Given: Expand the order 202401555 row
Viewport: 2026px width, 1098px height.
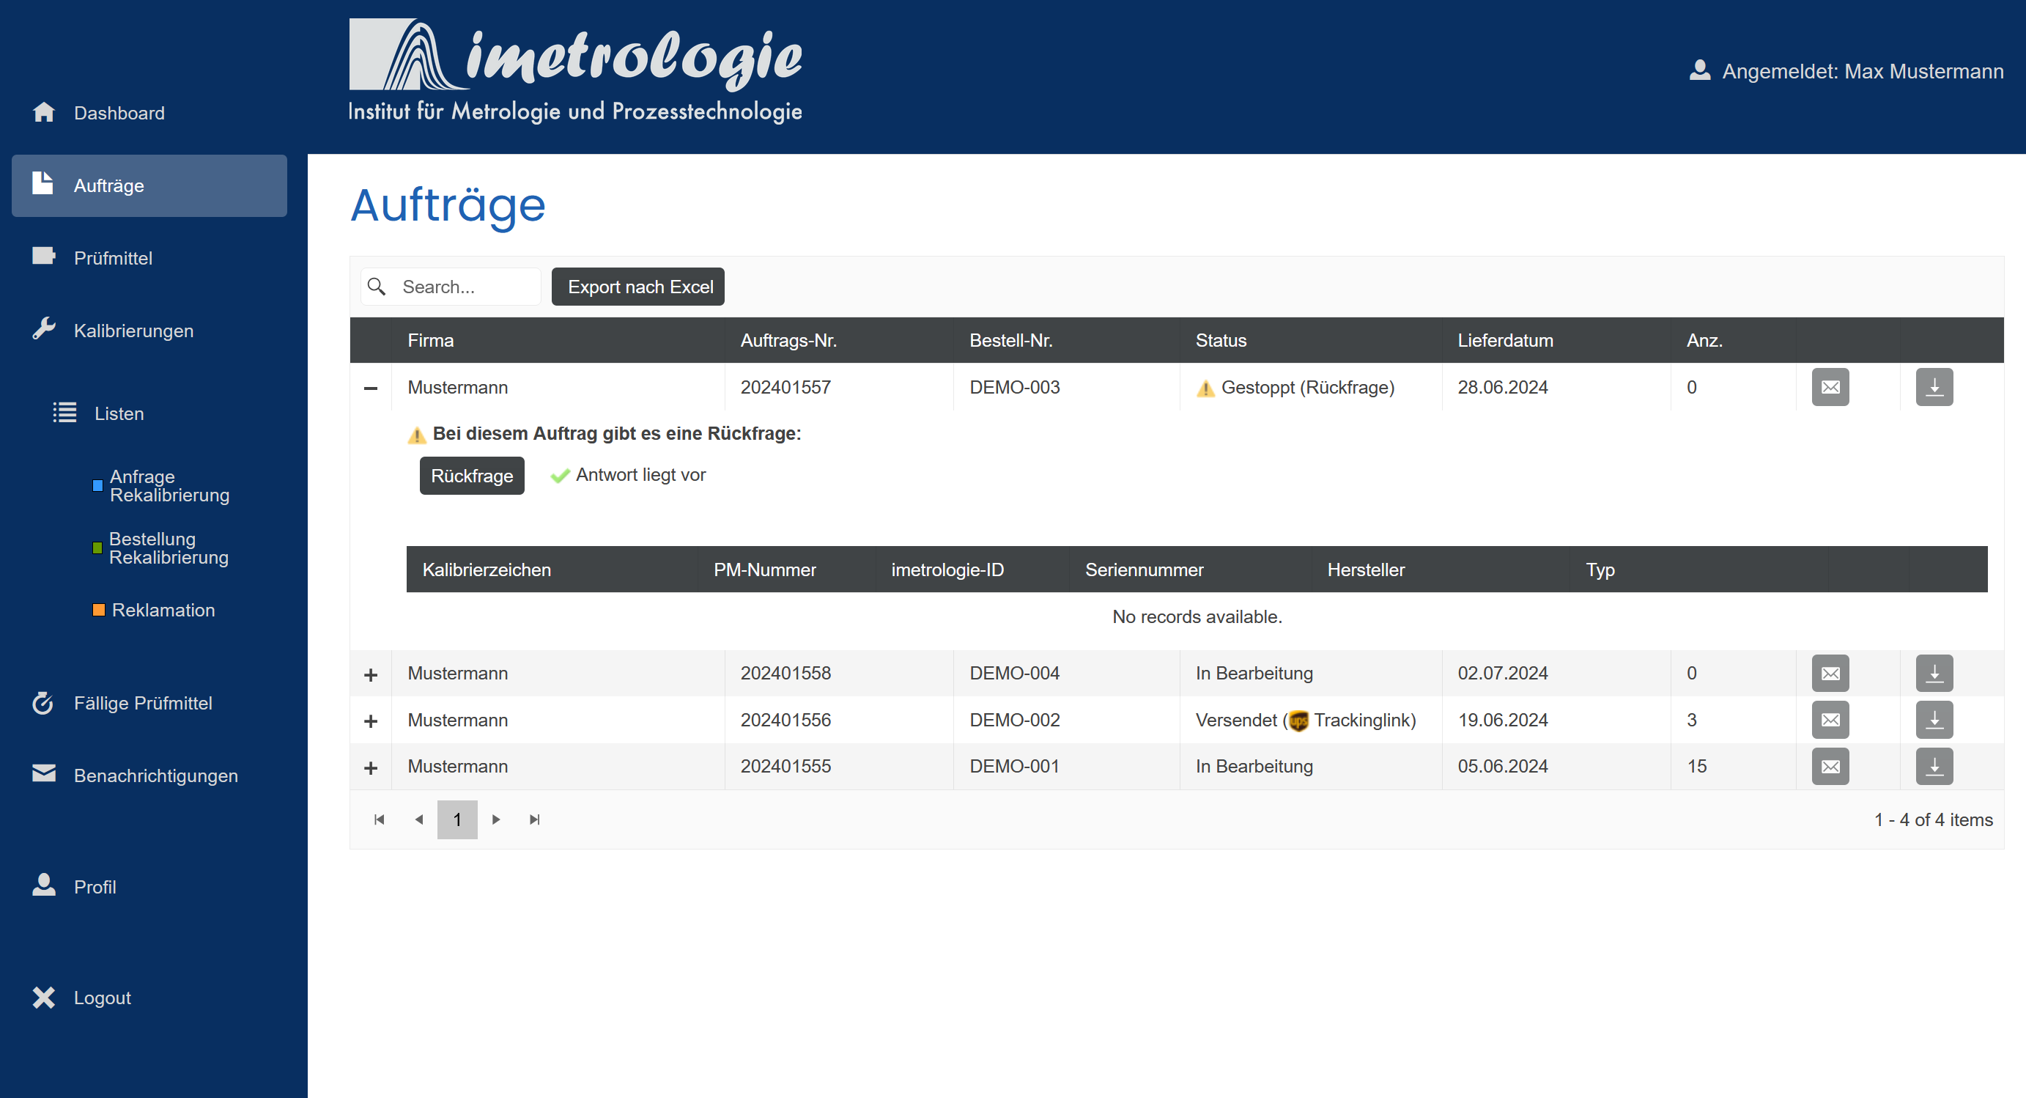Looking at the screenshot, I should tap(371, 767).
